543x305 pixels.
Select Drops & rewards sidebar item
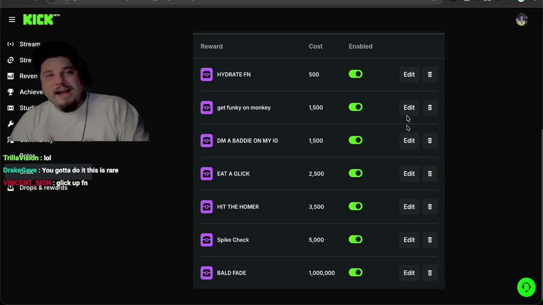(43, 188)
